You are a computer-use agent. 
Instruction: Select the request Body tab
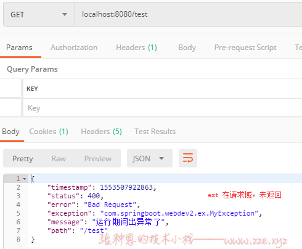187,48
